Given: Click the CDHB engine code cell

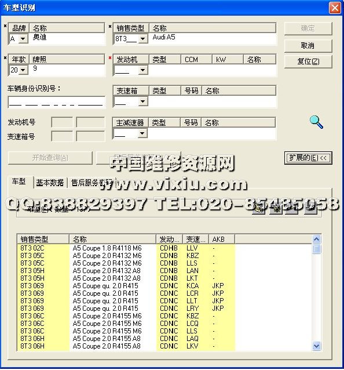Looking at the screenshot, I should 169,248.
